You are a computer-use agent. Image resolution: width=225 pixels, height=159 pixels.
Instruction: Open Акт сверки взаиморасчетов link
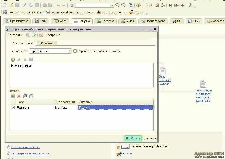click(x=30, y=153)
